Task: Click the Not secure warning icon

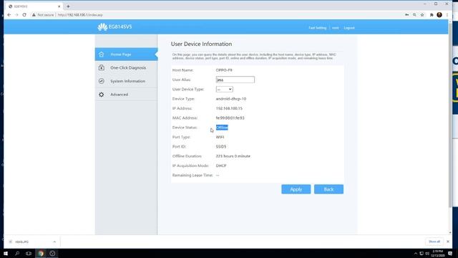Action: coord(34,15)
